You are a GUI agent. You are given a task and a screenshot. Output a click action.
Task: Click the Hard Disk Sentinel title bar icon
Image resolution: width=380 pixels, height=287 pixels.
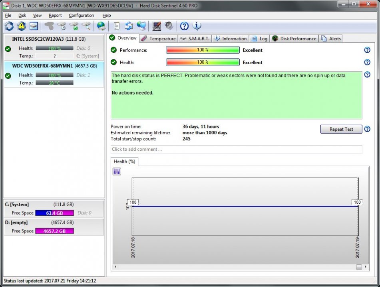click(6, 5)
